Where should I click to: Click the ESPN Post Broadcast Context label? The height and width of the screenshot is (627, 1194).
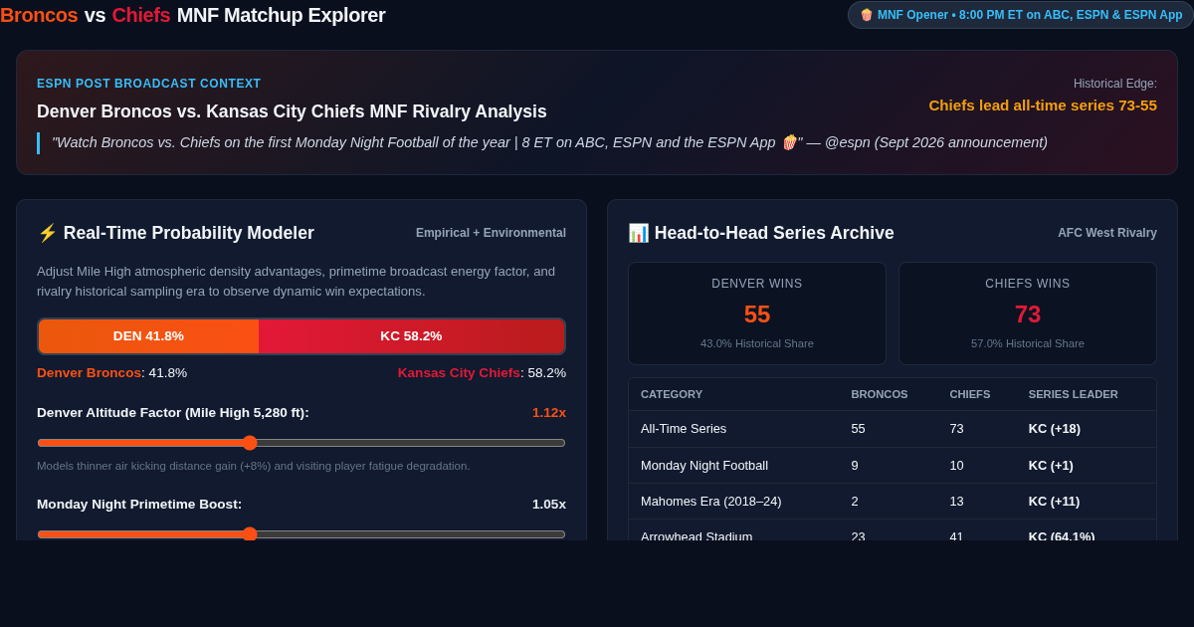(149, 84)
